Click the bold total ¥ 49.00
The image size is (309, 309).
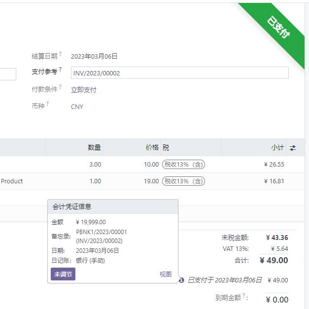[274, 260]
